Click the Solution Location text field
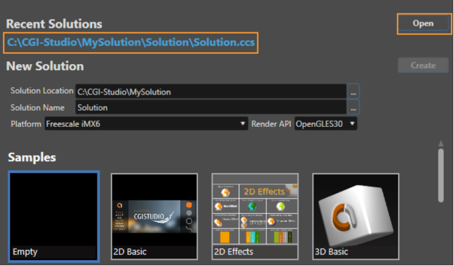Image resolution: width=454 pixels, height=266 pixels. pos(211,92)
